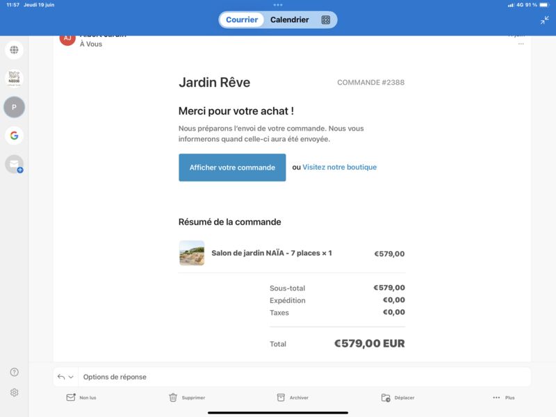Select the gray P account avatar
This screenshot has height=417, width=556.
point(14,107)
